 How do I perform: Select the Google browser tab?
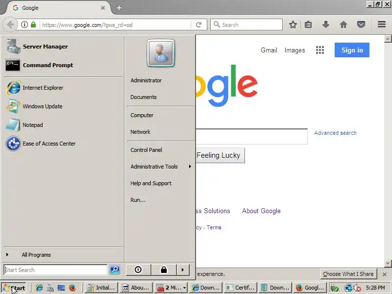click(x=58, y=8)
